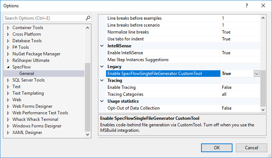The width and height of the screenshot is (272, 158).
Task: Open the CustomTool True value dropdown
Action: (x=257, y=74)
